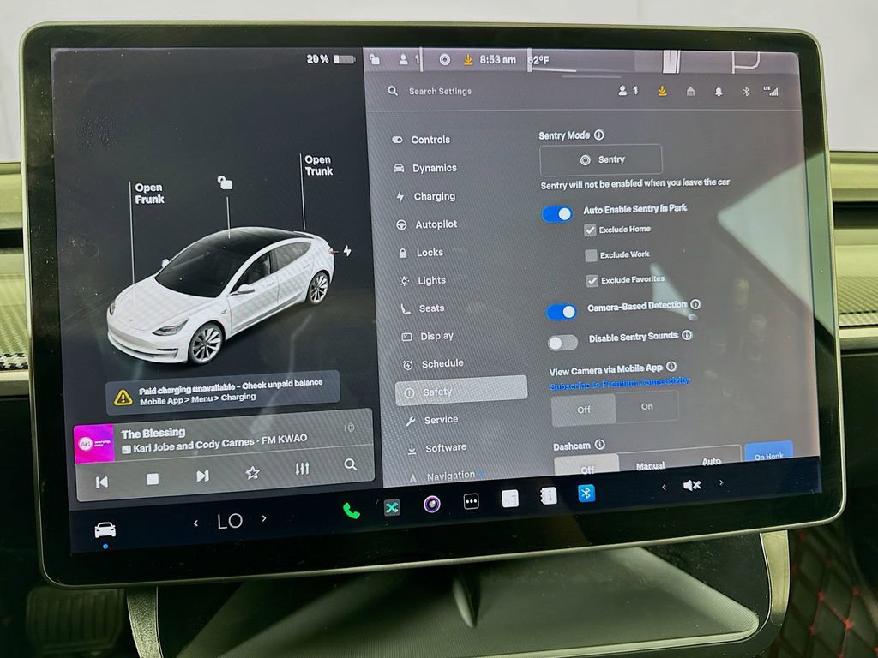Toggle Camera-Based Detection switch
Screen dimensions: 878x658
562,312
